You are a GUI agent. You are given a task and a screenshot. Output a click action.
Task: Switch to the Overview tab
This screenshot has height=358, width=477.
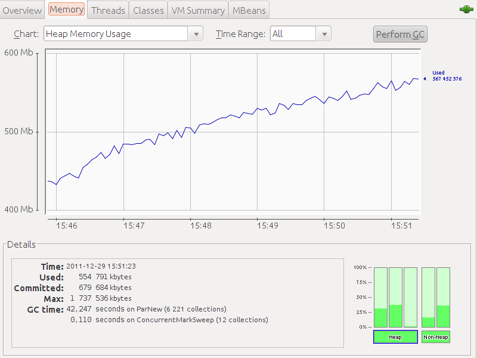click(x=23, y=10)
